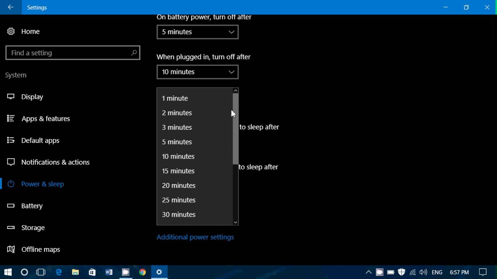This screenshot has height=279, width=497.
Task: Select the 15 minutes option
Action: pos(195,171)
